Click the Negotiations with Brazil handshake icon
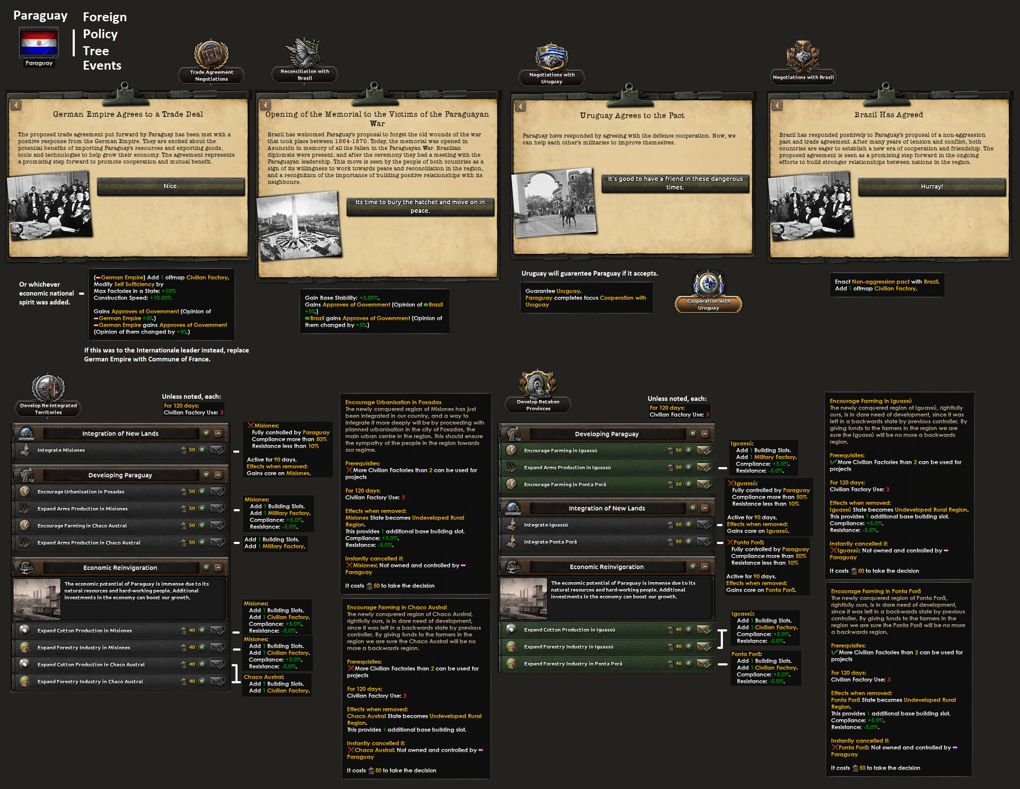Screen dimensions: 1020x789 coord(802,57)
